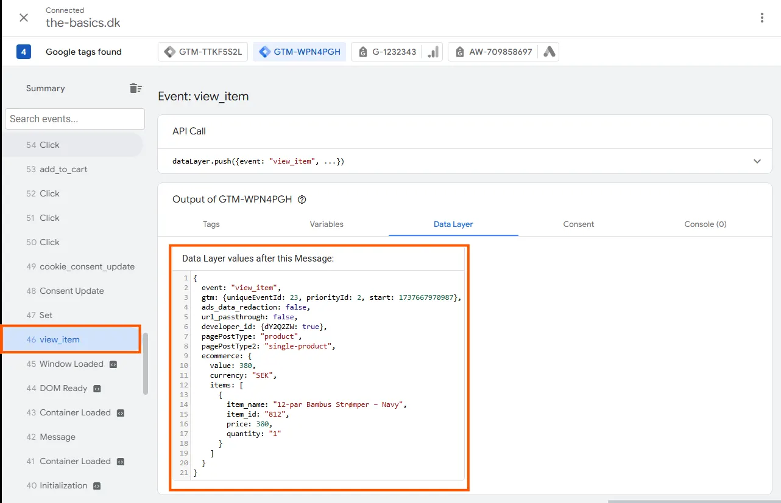The image size is (781, 503).
Task: Select the GTM-TTKF5S2L container chip
Action: click(203, 52)
